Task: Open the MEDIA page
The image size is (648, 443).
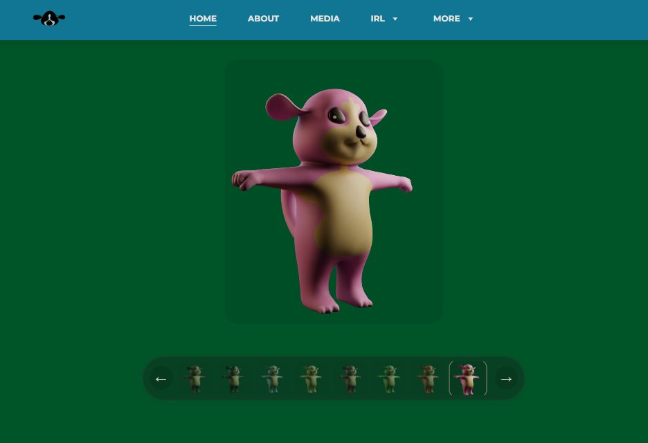Action: click(325, 19)
